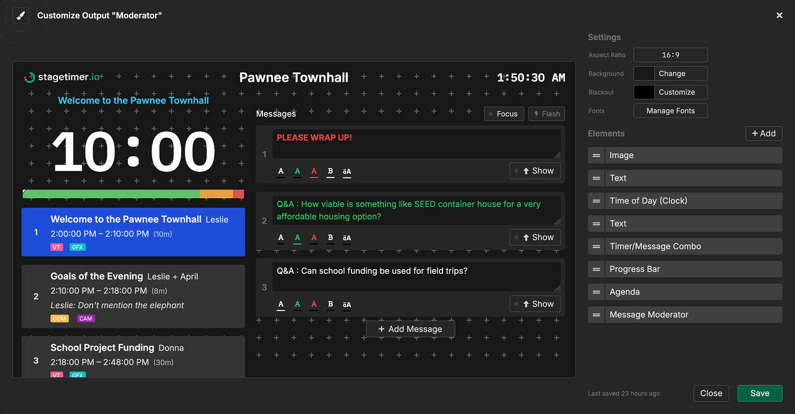This screenshot has height=414, width=795.
Task: Apply red text color to the field trips message
Action: point(314,304)
